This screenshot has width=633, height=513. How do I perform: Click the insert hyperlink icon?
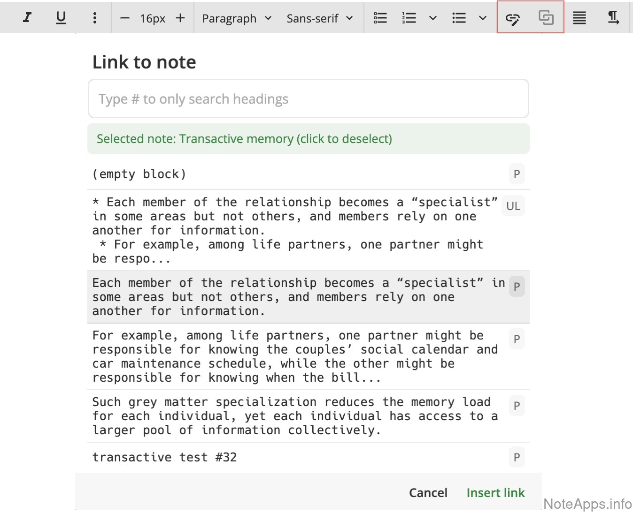pyautogui.click(x=513, y=18)
